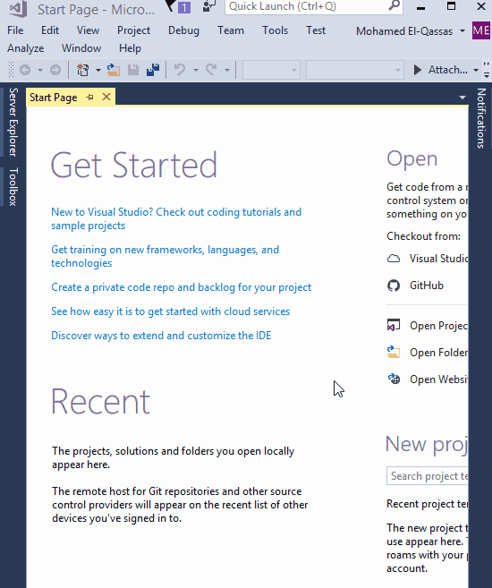The height and width of the screenshot is (588, 492).
Task: Open the cloud services getting started link
Action: point(171,311)
